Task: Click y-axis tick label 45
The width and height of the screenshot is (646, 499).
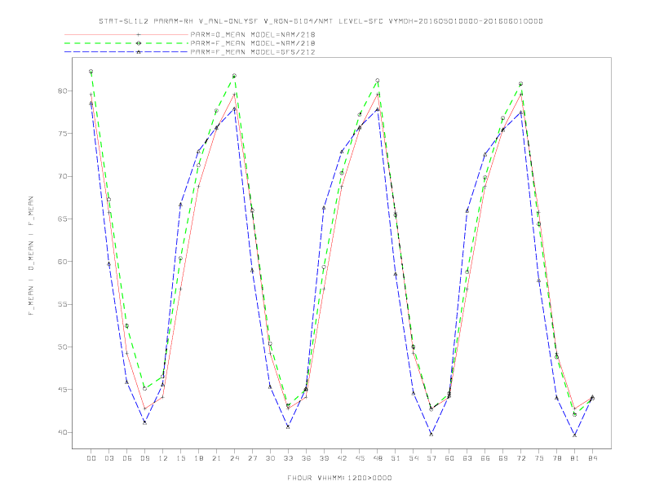Action: (62, 390)
